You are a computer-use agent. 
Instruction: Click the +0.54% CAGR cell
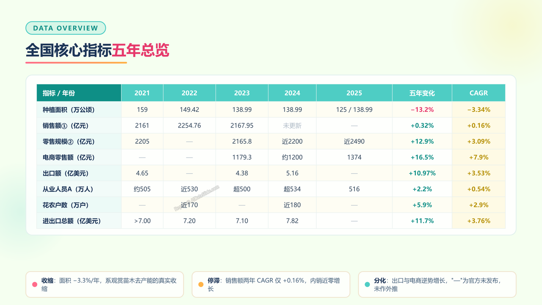[479, 189]
